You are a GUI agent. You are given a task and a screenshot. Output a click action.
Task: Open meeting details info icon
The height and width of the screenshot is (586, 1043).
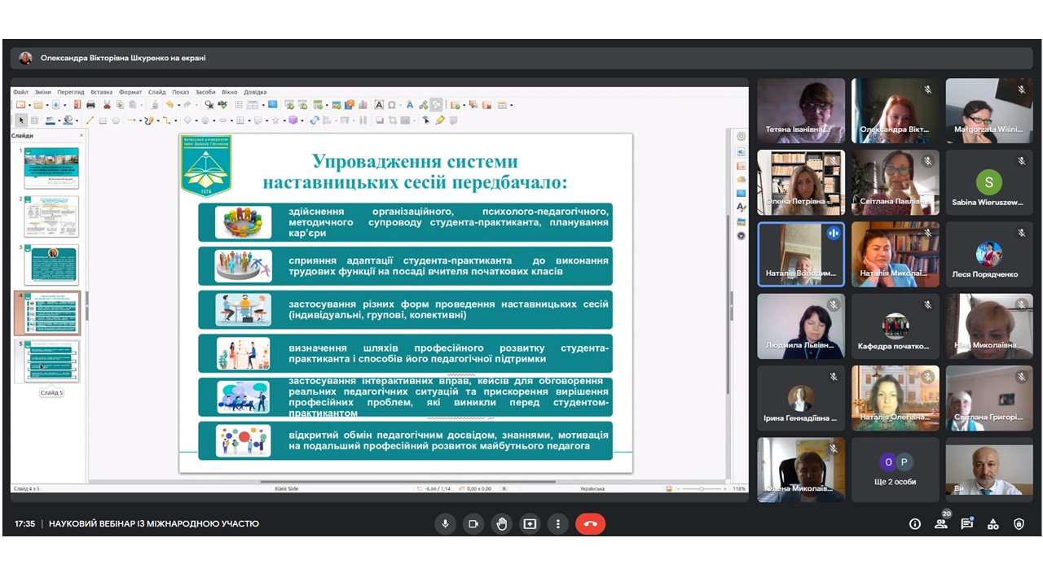915,524
